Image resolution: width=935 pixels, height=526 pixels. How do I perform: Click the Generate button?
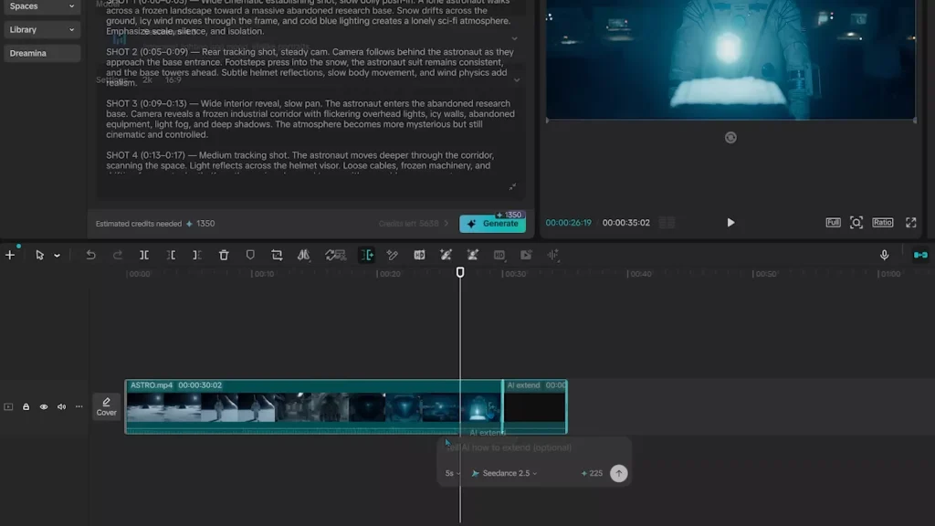[x=492, y=224]
